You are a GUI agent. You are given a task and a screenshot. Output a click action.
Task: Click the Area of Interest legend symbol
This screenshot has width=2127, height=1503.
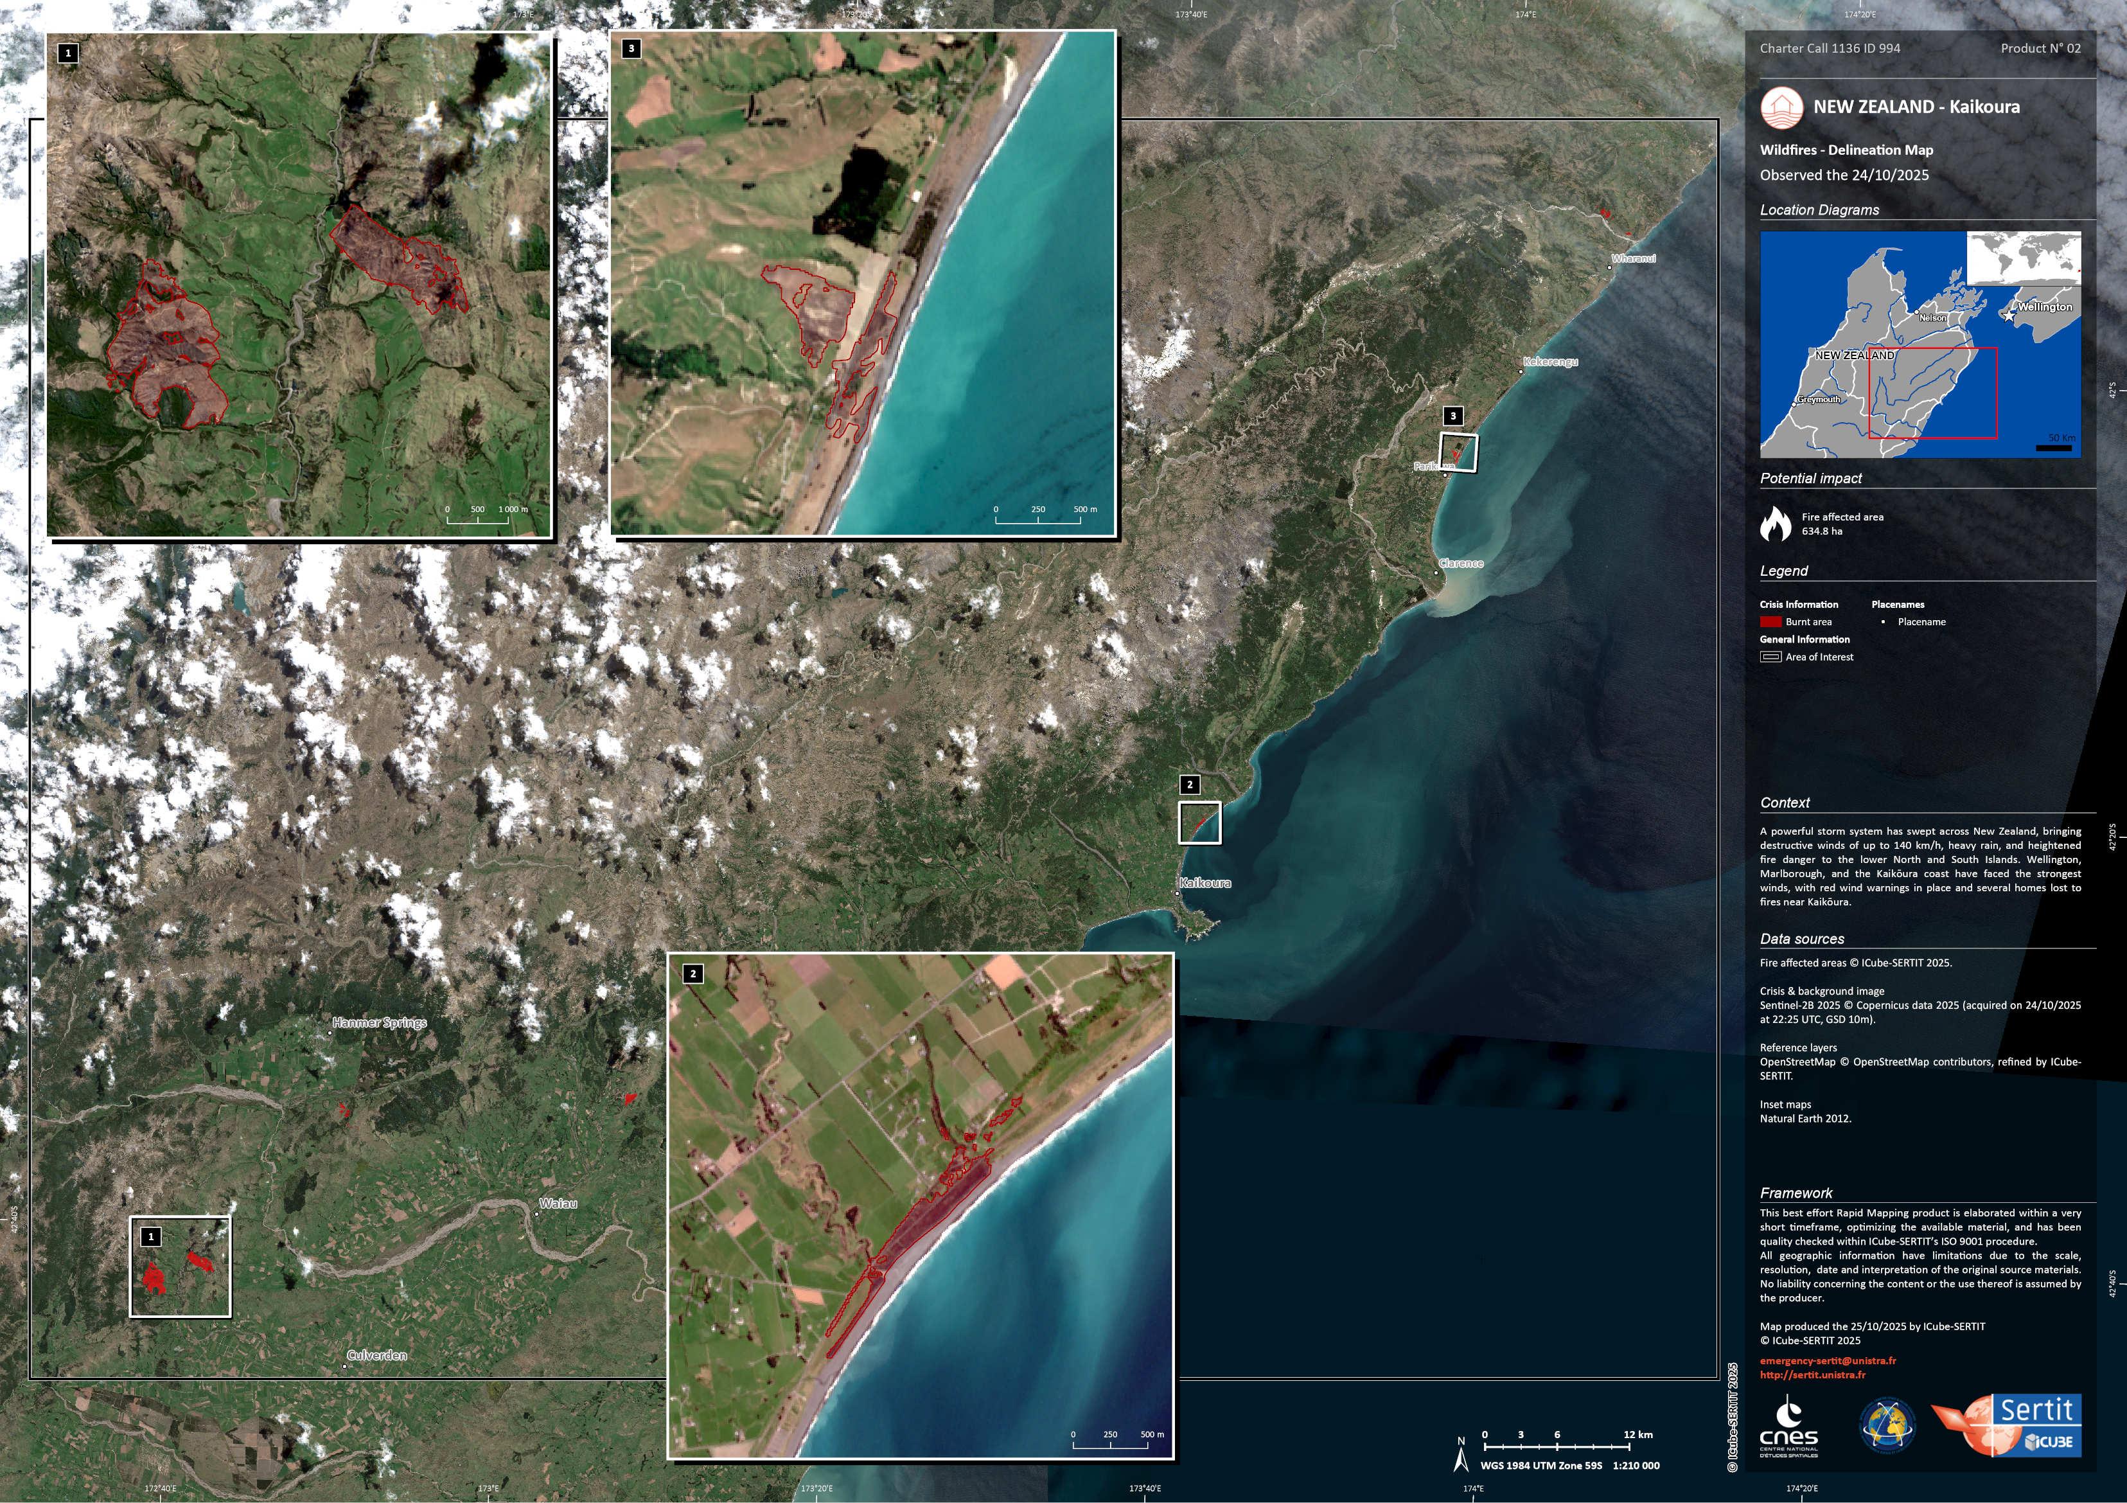[x=1770, y=657]
